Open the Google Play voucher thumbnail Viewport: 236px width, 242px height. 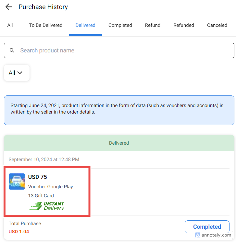(17, 181)
